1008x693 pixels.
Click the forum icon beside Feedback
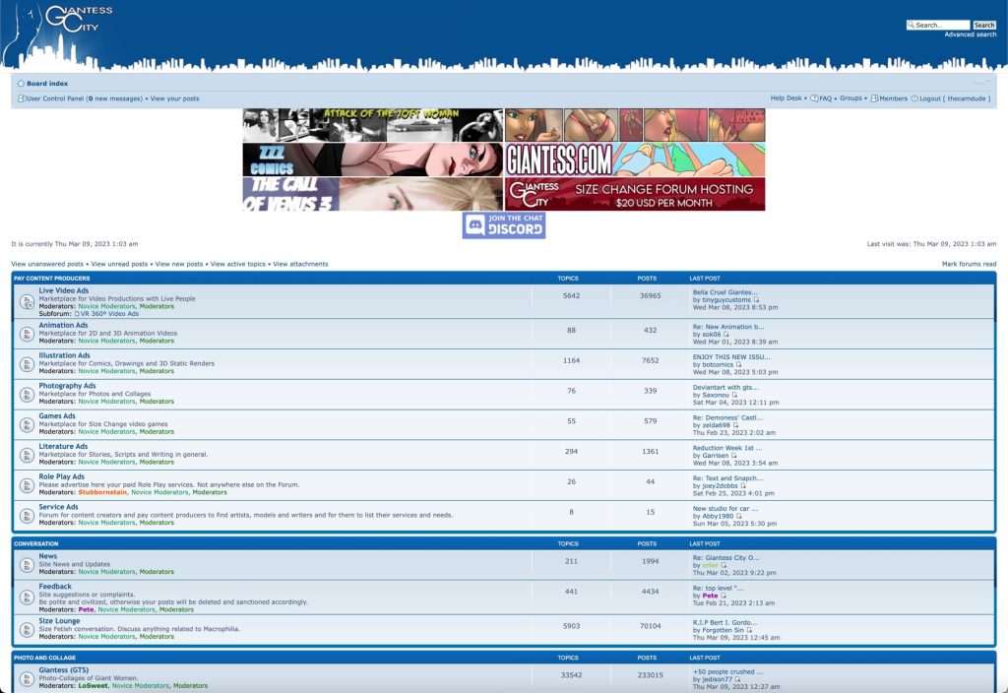tap(27, 598)
